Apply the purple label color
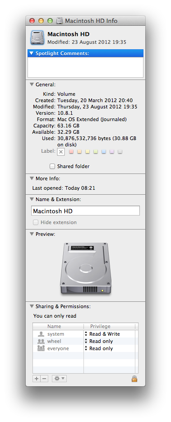The height and width of the screenshot is (422, 171). point(112,151)
